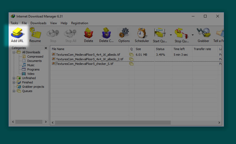The width and height of the screenshot is (236, 144).
Task: Select the Documents category
Action: (x=34, y=61)
